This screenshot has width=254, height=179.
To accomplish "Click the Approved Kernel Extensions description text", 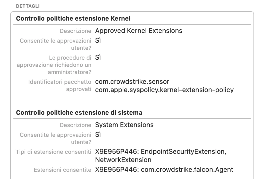I will pyautogui.click(x=139, y=31).
